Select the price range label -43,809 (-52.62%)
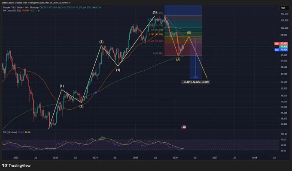The height and width of the screenshot is (171, 292). click(195, 82)
